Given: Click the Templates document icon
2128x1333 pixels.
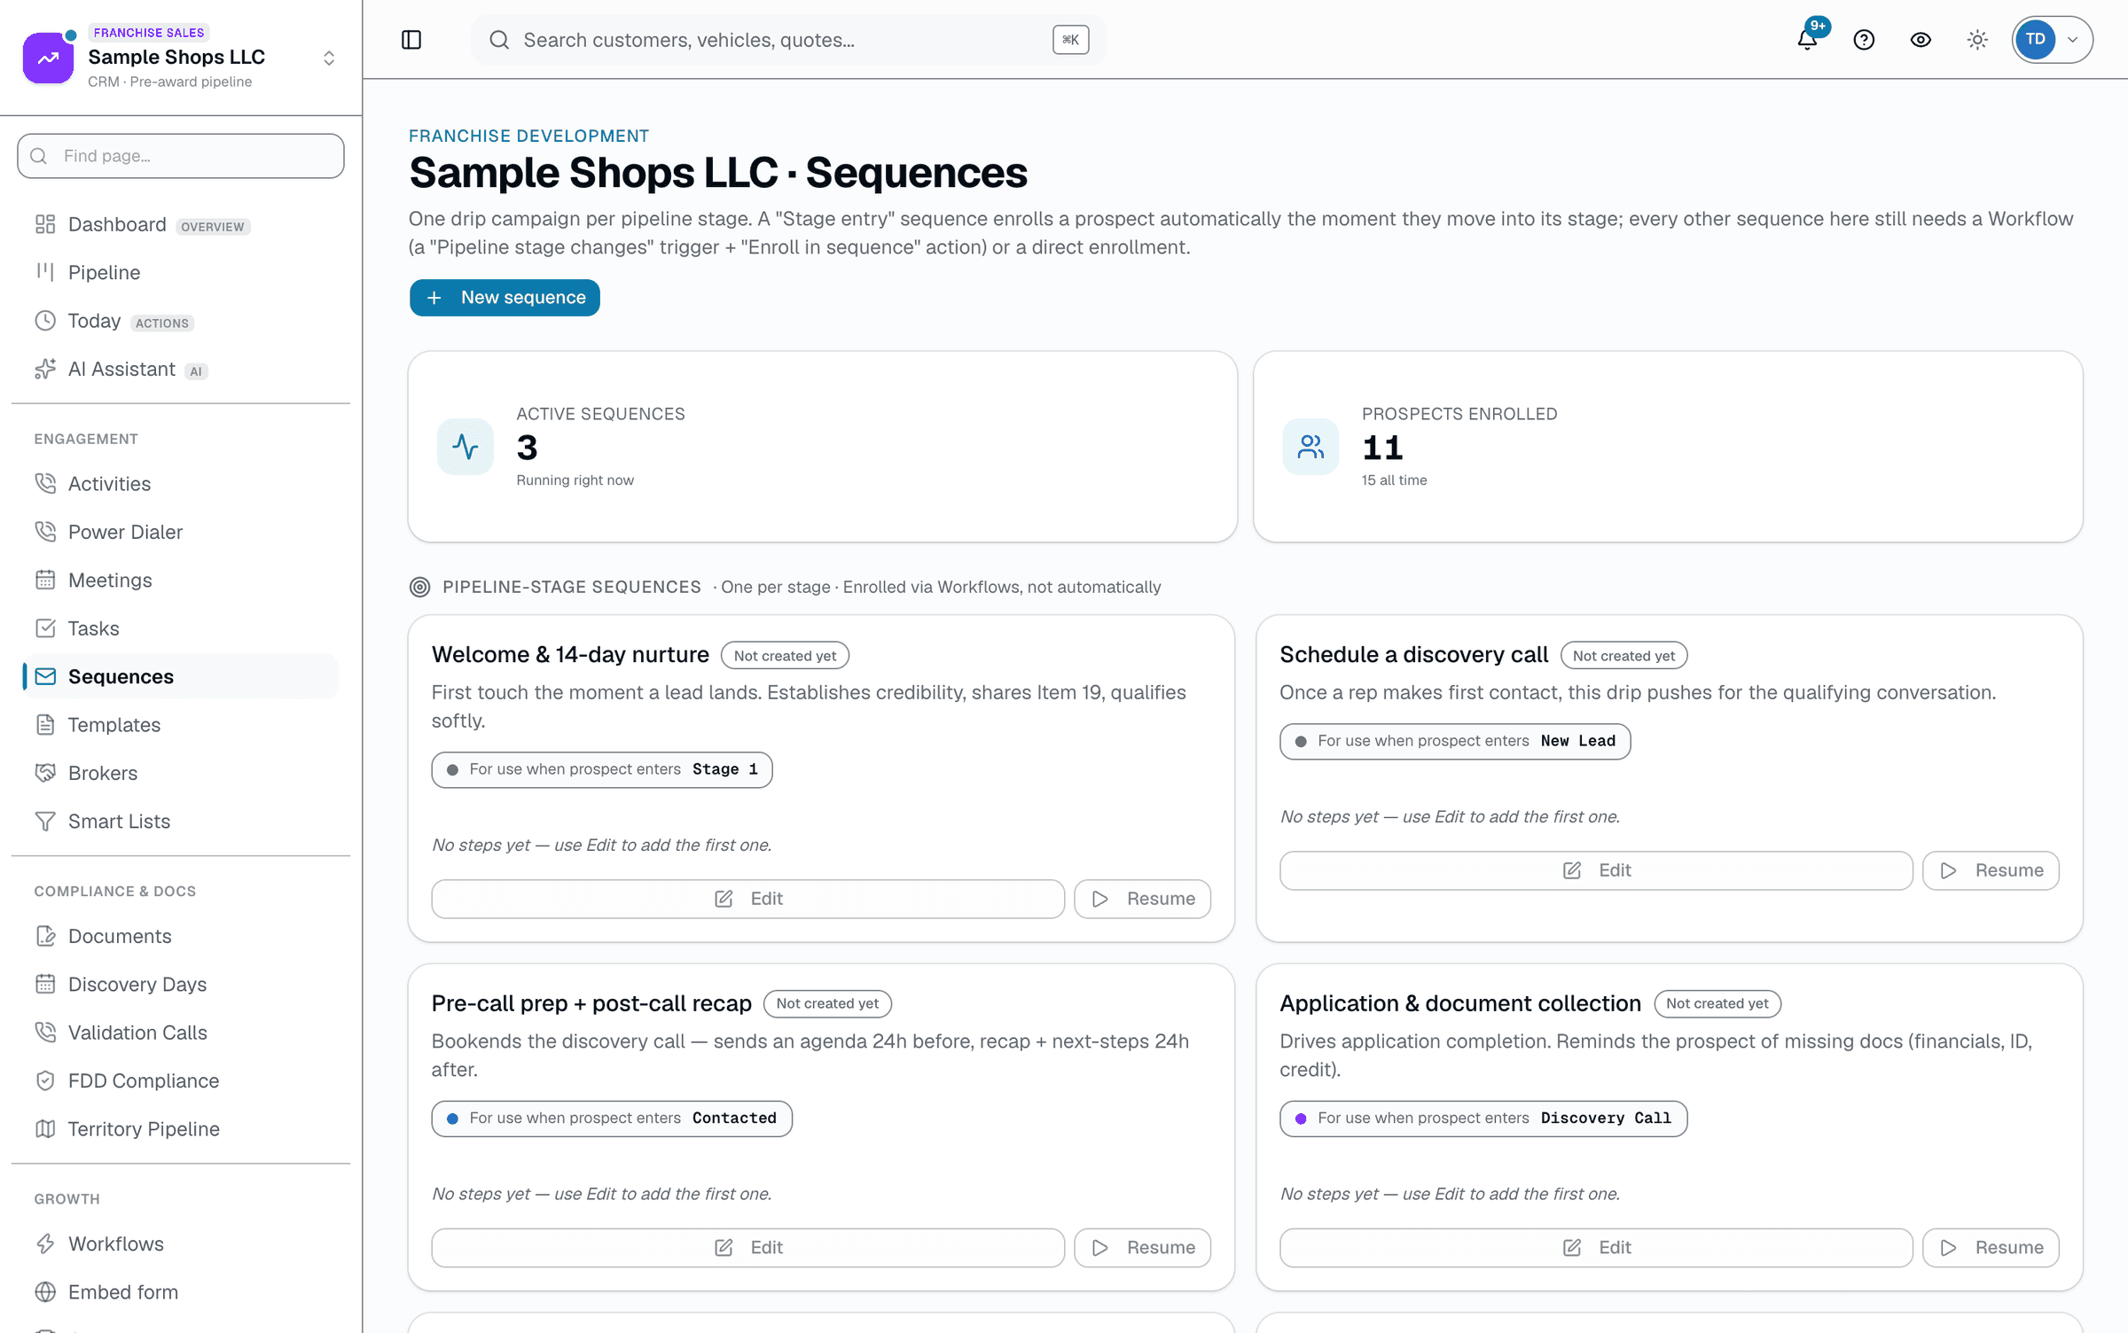Looking at the screenshot, I should click(x=45, y=724).
